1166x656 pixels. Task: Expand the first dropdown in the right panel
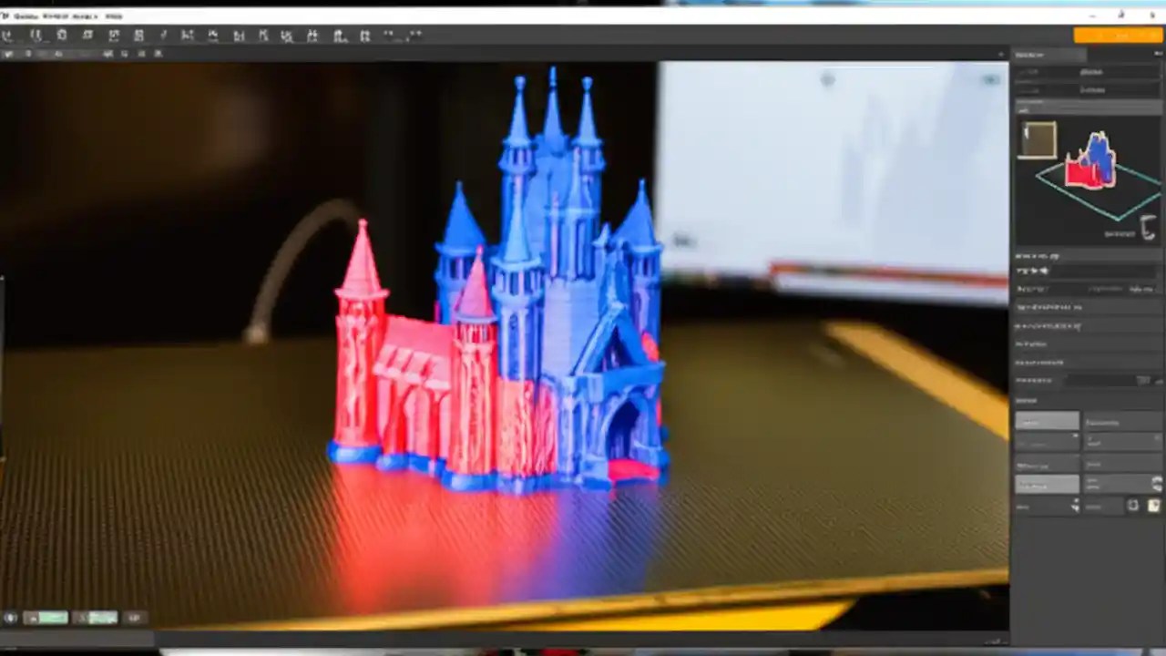[1089, 72]
